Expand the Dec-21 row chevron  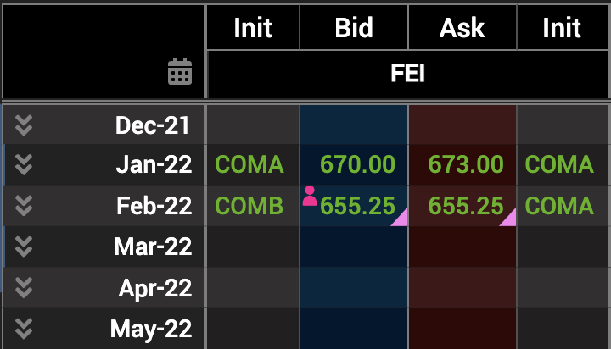point(24,125)
